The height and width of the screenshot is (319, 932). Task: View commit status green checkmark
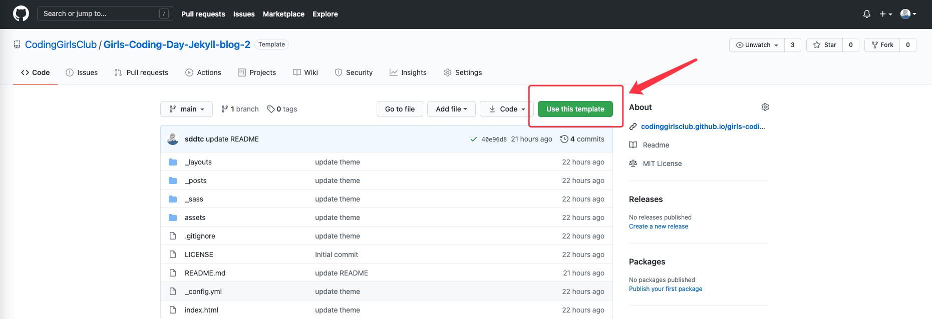[x=473, y=139]
